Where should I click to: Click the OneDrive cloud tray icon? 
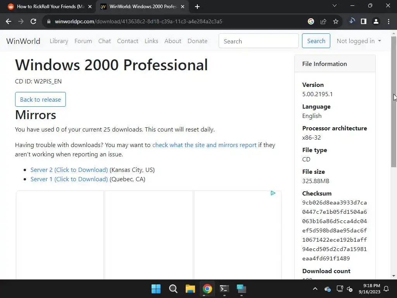(x=327, y=289)
